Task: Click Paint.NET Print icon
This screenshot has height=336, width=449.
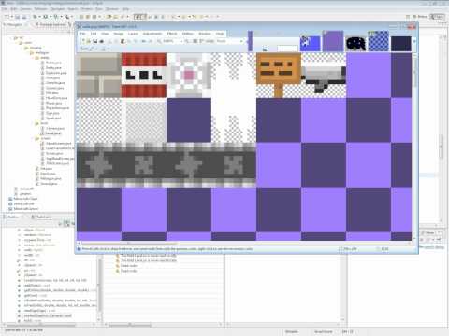Action: pyautogui.click(x=102, y=41)
